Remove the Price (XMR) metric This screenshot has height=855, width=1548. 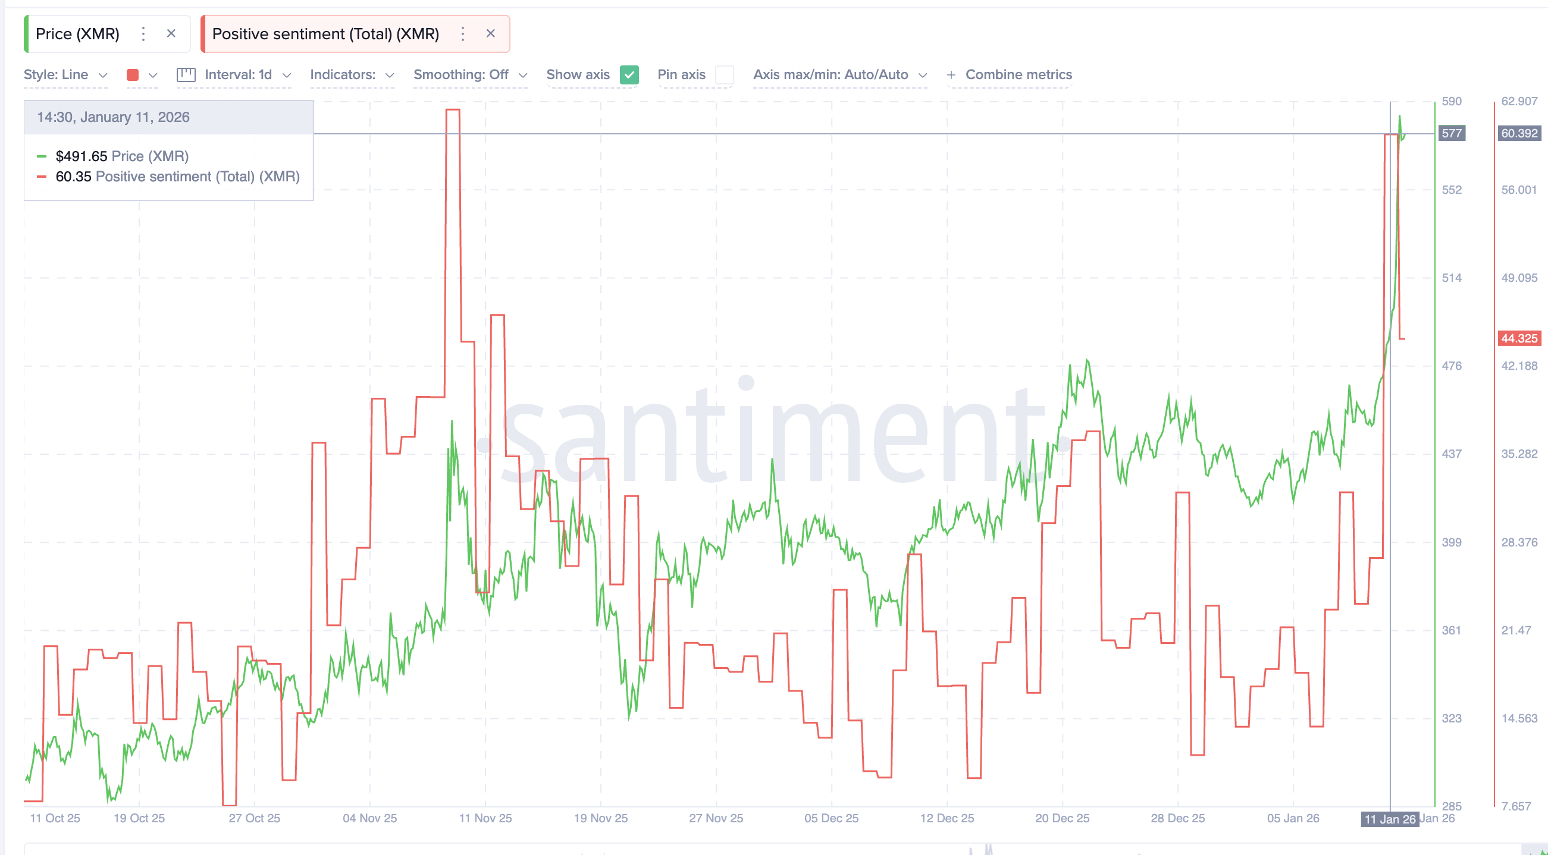click(x=171, y=34)
